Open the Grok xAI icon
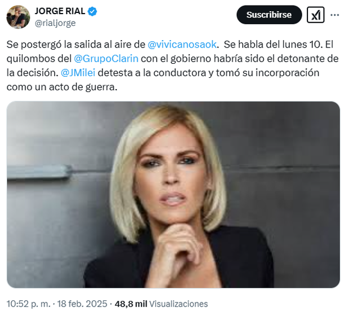The width and height of the screenshot is (344, 311). 315,15
